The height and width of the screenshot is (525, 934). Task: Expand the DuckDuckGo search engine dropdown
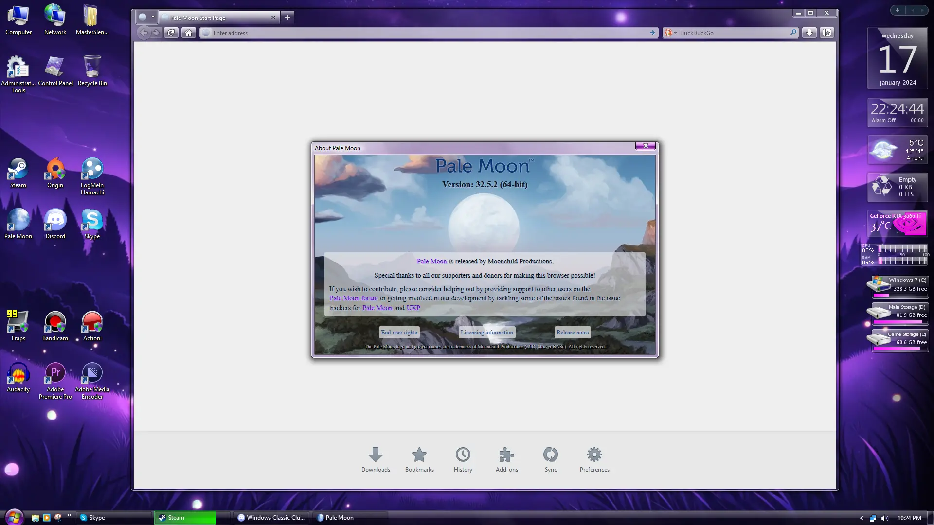pos(671,33)
